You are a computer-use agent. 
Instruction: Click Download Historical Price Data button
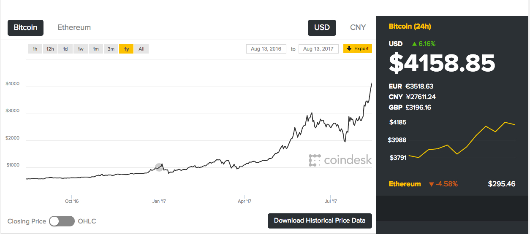(x=320, y=221)
